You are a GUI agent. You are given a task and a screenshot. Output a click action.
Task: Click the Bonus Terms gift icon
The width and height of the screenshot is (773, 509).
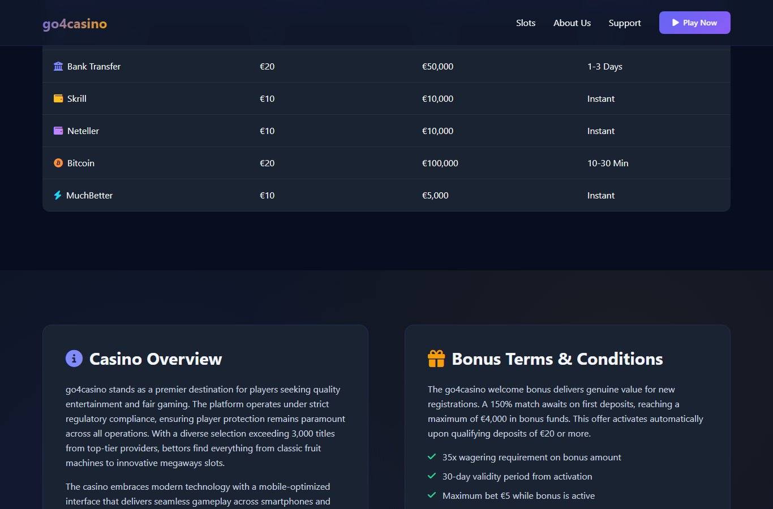tap(436, 359)
